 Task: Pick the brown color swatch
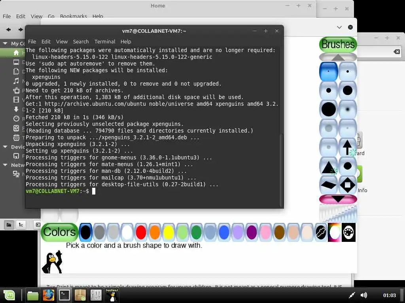pyautogui.click(x=279, y=232)
